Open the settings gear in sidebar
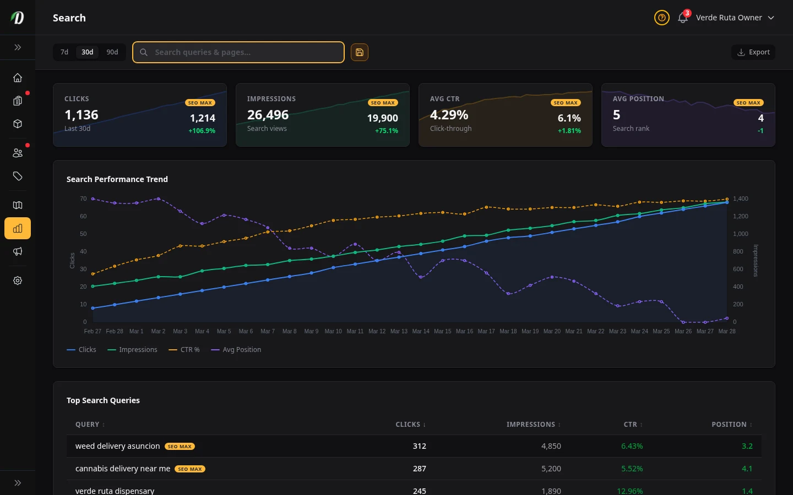Screen dimensions: 793x495 (18, 280)
